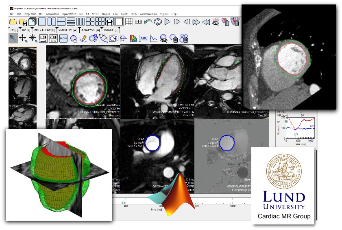Hide ROIs with the eye icon

click(x=163, y=39)
